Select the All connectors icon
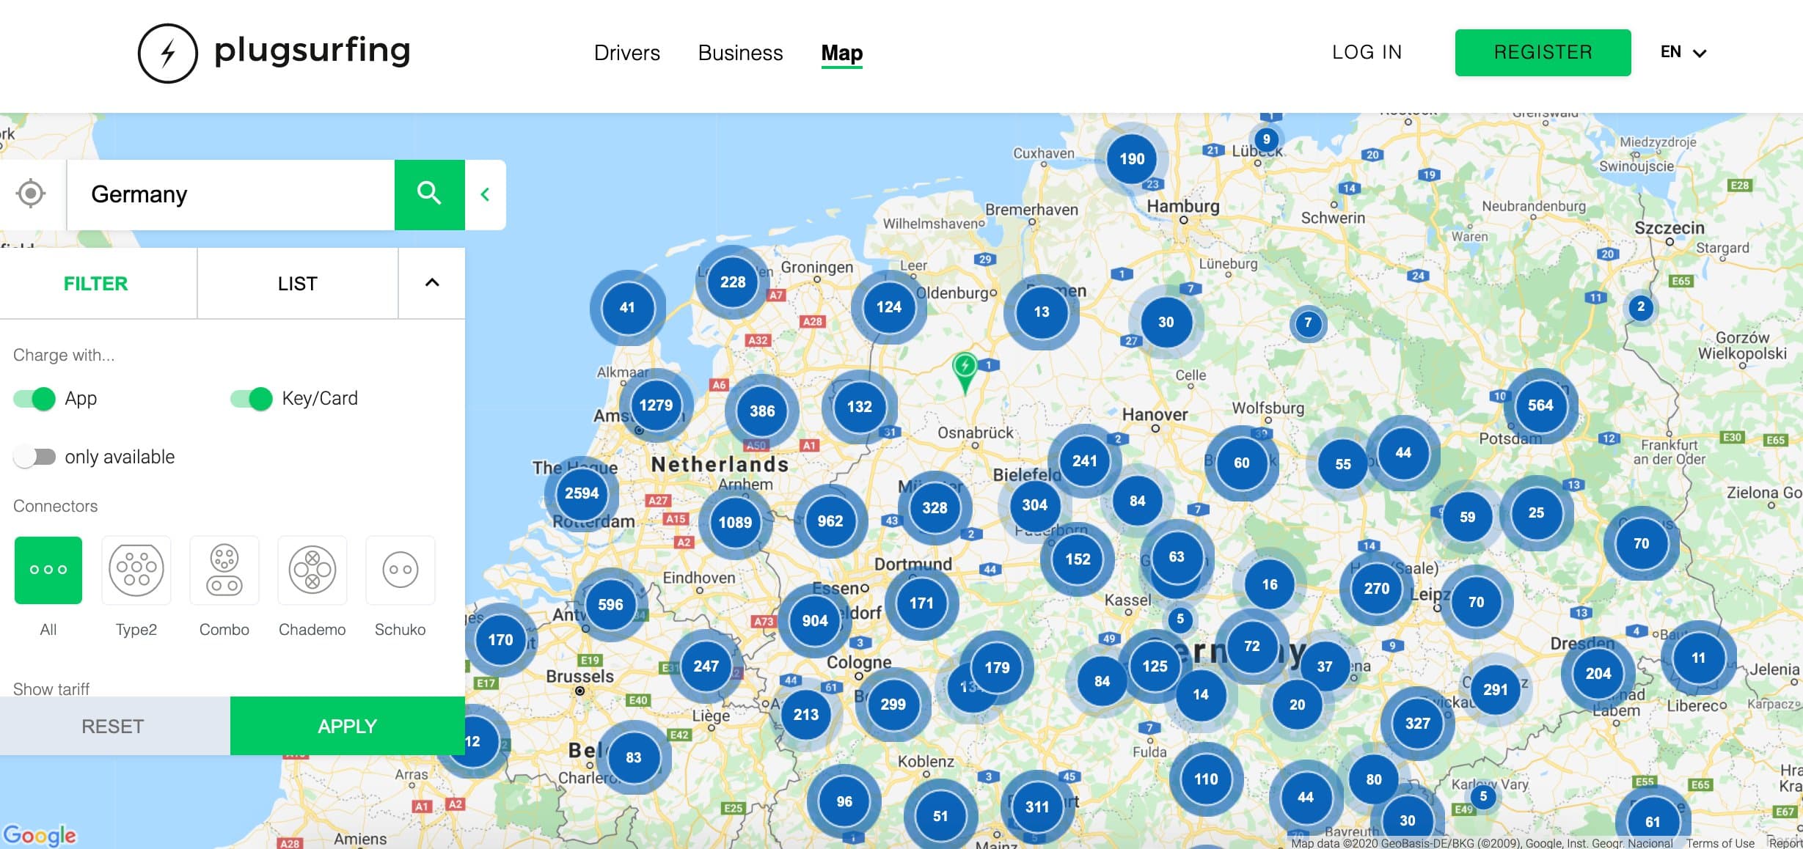The width and height of the screenshot is (1803, 849). pyautogui.click(x=48, y=570)
